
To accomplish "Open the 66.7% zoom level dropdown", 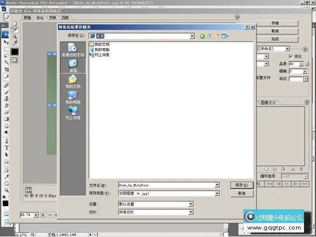I will [36, 215].
